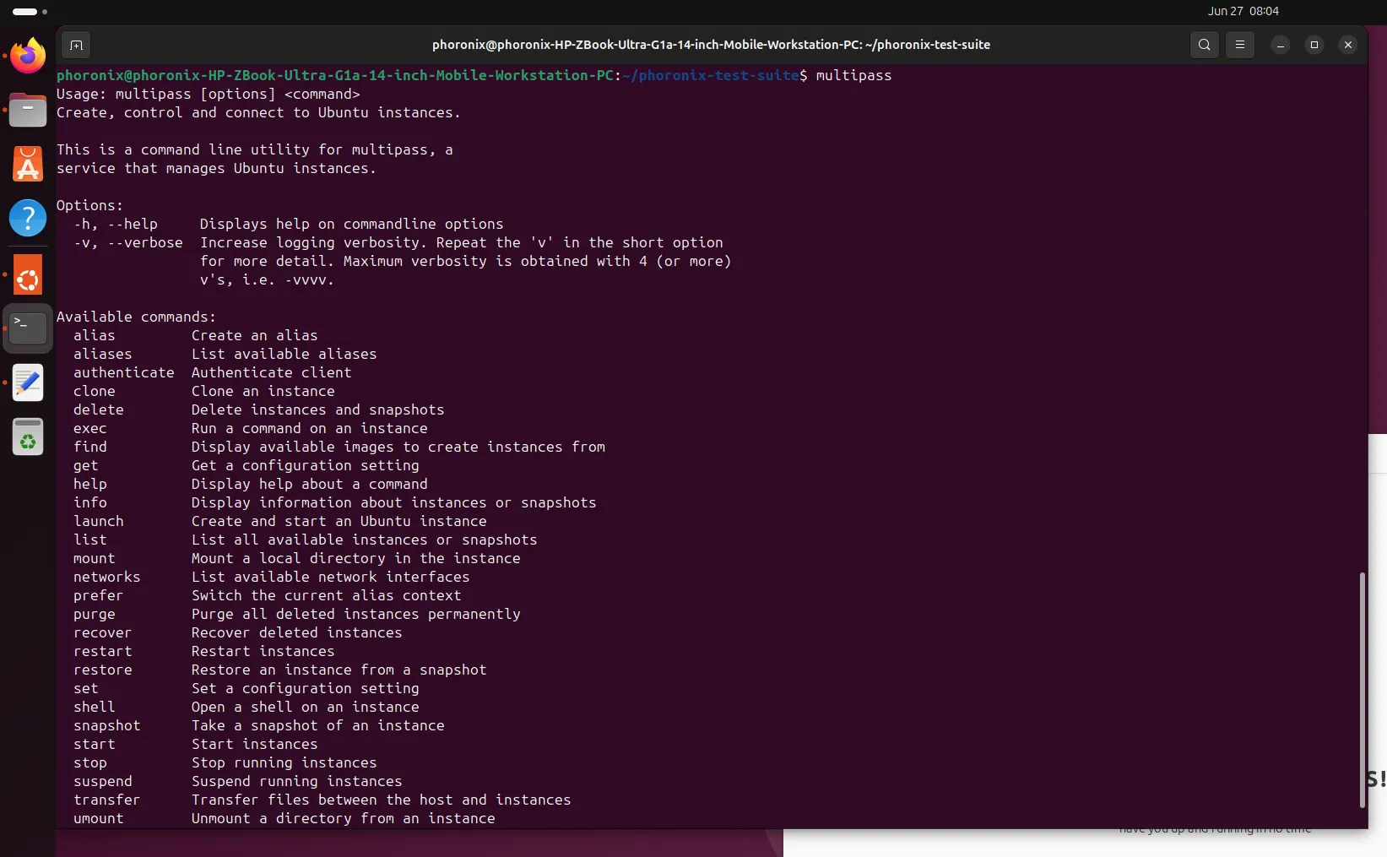This screenshot has width=1387, height=857.
Task: Click the orange Ubuntu logo dock icon
Action: [28, 275]
